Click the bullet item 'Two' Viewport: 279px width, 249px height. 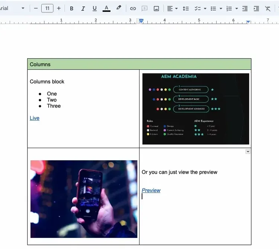pos(52,100)
